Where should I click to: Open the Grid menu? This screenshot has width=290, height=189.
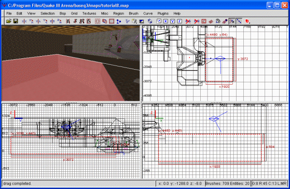click(x=74, y=14)
